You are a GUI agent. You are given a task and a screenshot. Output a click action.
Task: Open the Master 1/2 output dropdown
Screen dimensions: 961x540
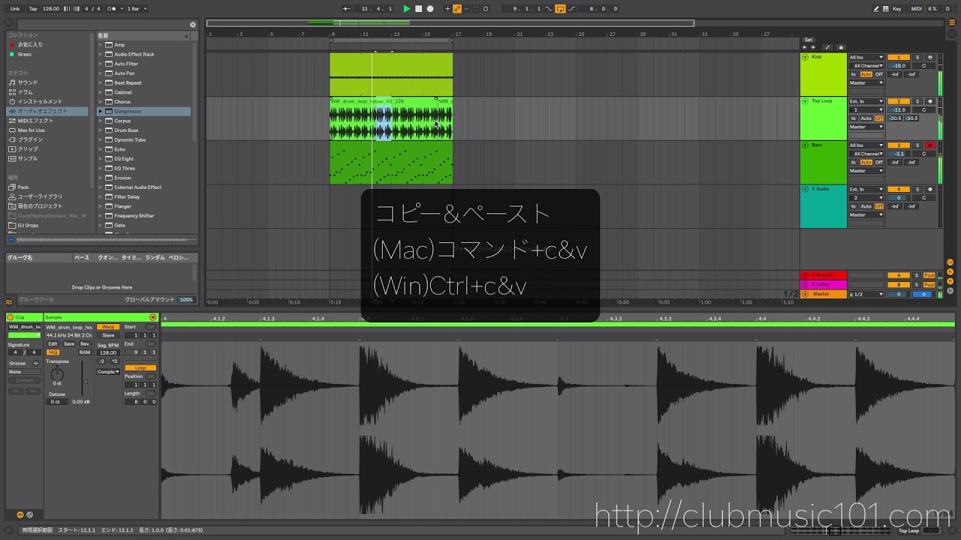[866, 294]
